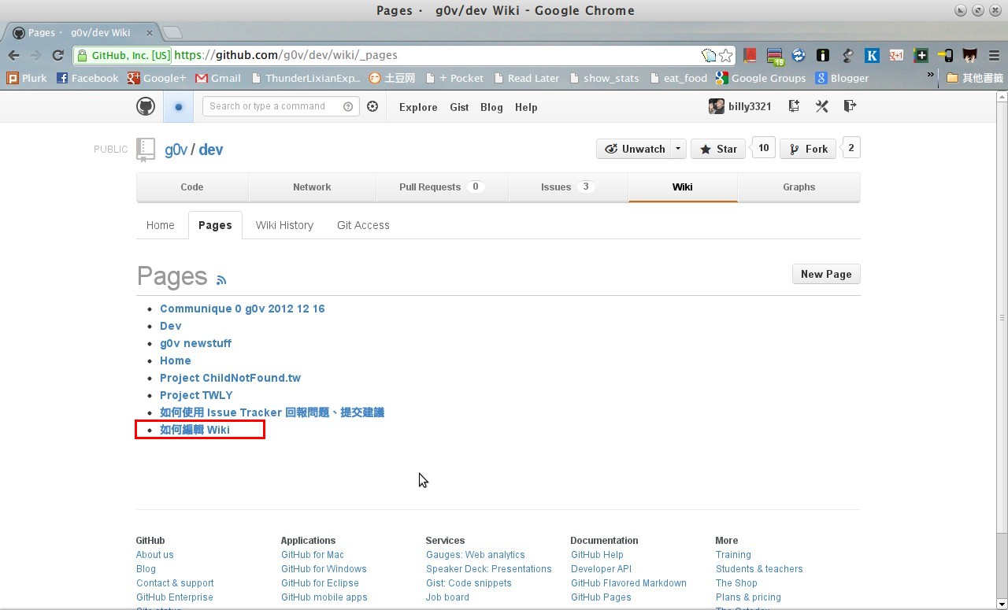Open advanced search gear icon
This screenshot has height=610, width=1008.
[x=372, y=106]
